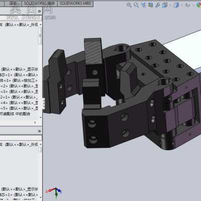Select upper panel component <4> (默认<<默认> row

pos(19,103)
